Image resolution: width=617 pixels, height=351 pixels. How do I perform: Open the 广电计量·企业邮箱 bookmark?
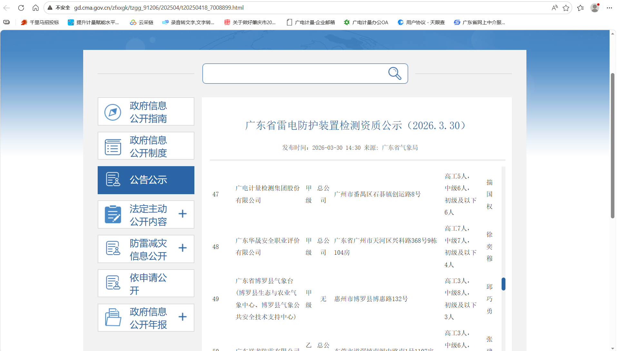point(311,22)
